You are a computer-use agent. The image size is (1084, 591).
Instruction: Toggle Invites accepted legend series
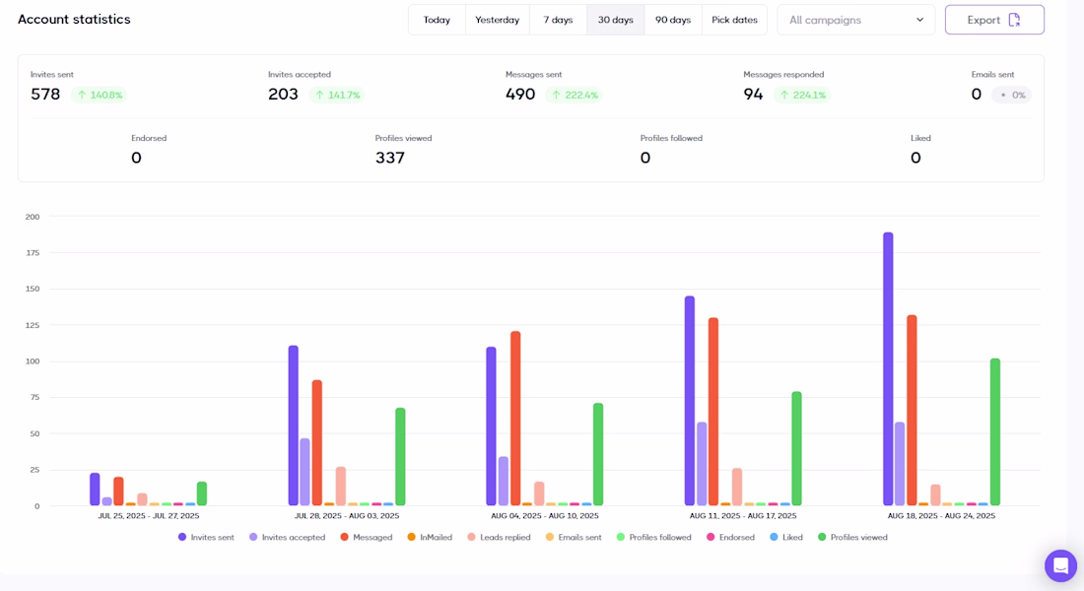click(x=287, y=537)
